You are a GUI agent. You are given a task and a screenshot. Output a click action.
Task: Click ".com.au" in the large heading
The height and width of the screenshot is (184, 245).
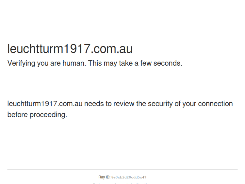coord(111,49)
